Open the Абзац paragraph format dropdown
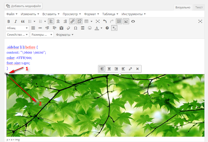Screen dimensions: 208x142 click(17, 28)
